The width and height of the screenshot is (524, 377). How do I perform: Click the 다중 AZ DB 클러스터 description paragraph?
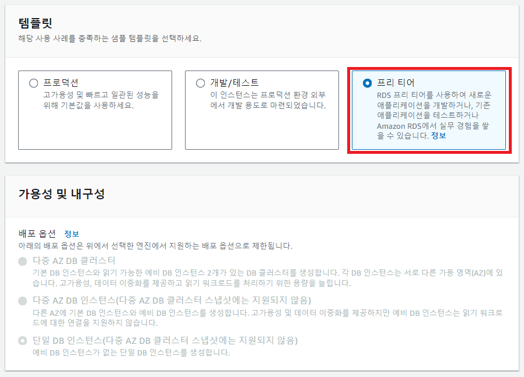pos(268,278)
